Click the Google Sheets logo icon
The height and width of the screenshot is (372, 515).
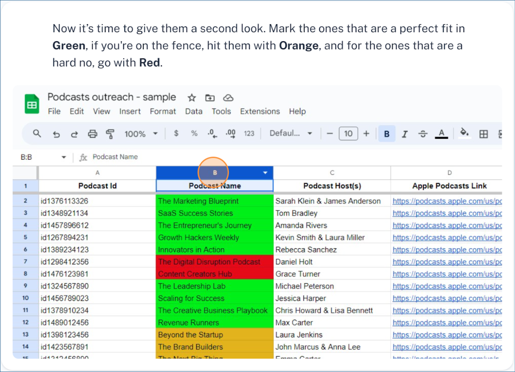(x=32, y=104)
